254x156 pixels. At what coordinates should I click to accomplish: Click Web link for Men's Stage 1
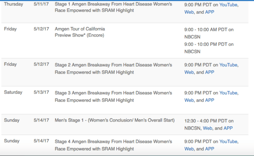(x=207, y=128)
